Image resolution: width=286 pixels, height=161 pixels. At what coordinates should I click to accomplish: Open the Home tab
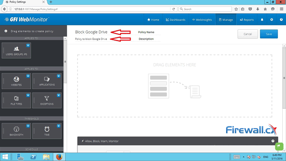pos(153,20)
